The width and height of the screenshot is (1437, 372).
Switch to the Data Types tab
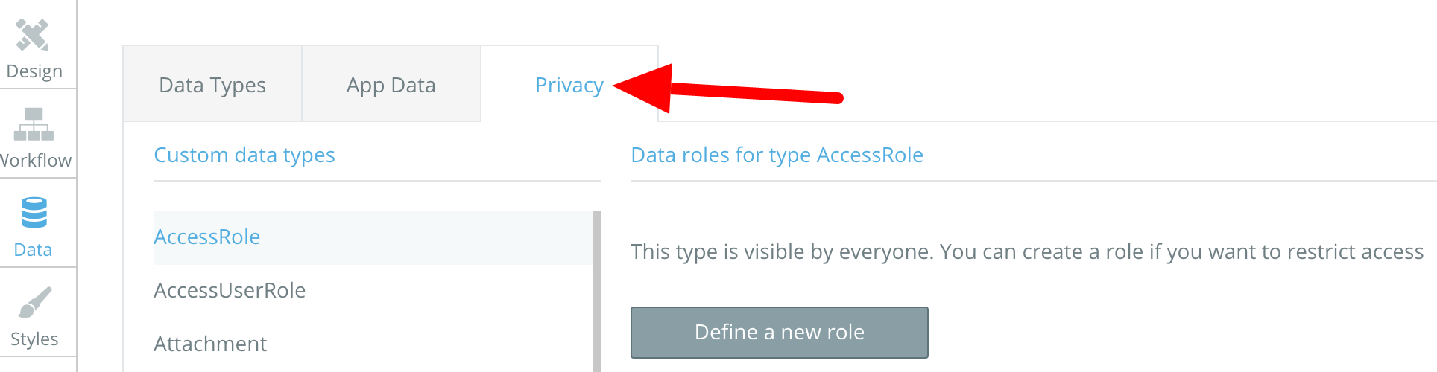(212, 85)
